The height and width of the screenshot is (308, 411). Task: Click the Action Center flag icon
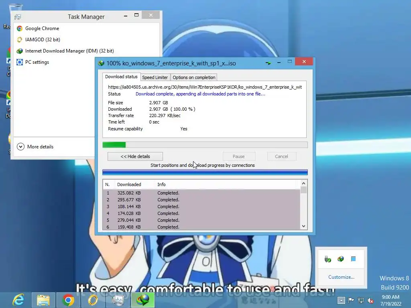pos(351,300)
